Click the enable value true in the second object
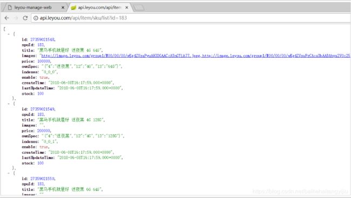This screenshot has height=198, width=351. click(44, 147)
